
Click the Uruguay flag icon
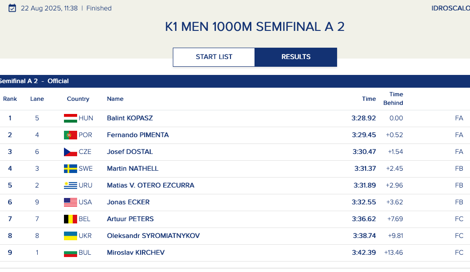click(70, 185)
